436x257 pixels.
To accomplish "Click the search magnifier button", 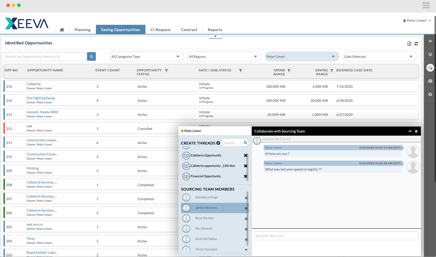I will pos(91,56).
